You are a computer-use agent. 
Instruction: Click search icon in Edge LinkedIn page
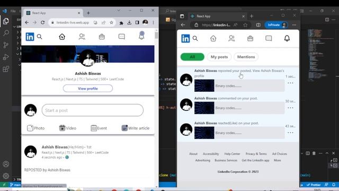point(195,38)
